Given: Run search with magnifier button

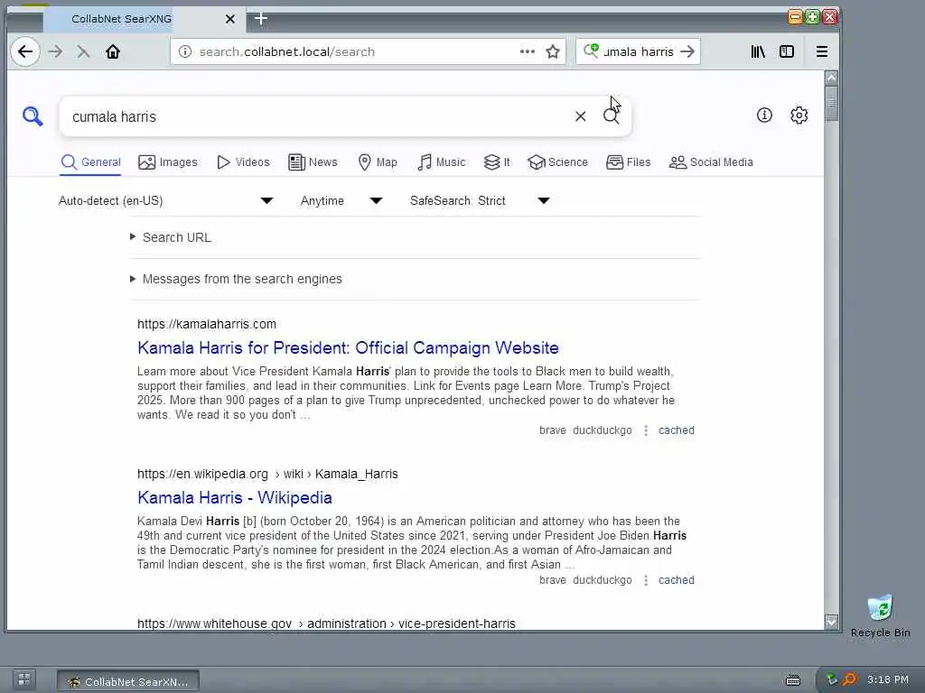Looking at the screenshot, I should click(612, 116).
